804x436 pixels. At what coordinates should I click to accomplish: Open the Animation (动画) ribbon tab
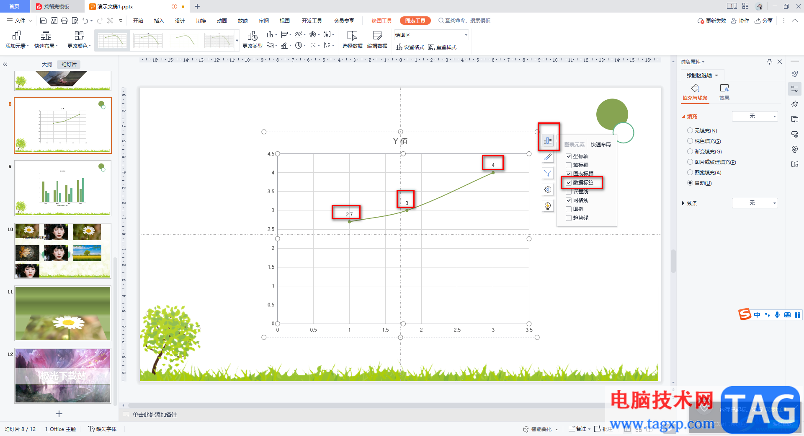tap(222, 21)
